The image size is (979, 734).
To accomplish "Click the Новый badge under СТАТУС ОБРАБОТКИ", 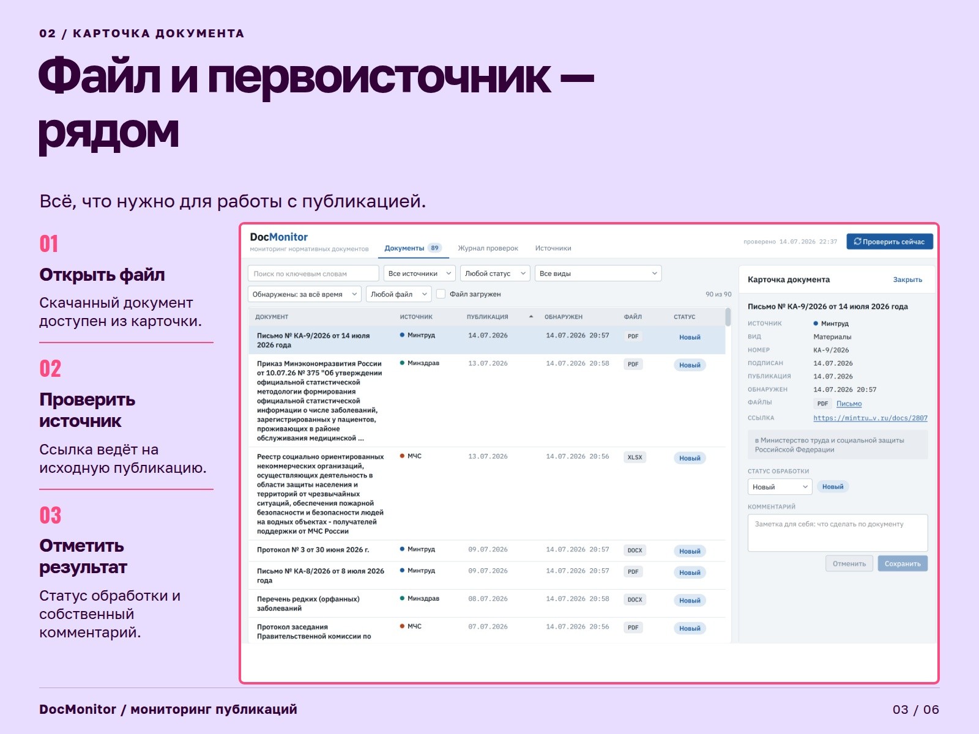I will click(833, 487).
